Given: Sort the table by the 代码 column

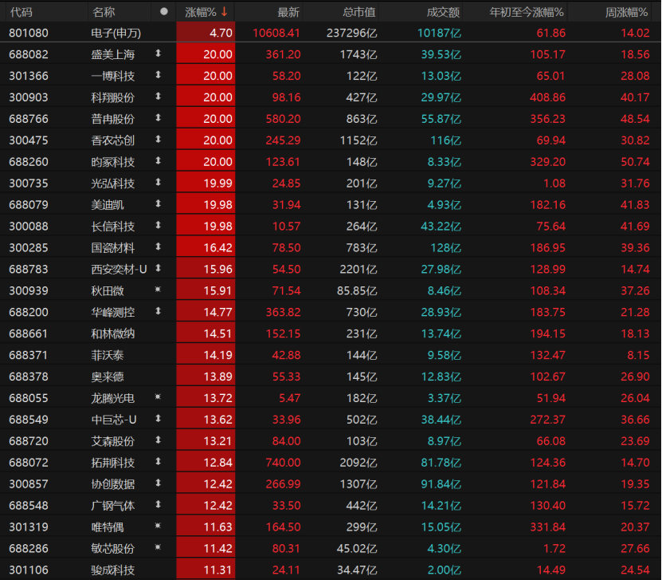Looking at the screenshot, I should click(x=21, y=12).
